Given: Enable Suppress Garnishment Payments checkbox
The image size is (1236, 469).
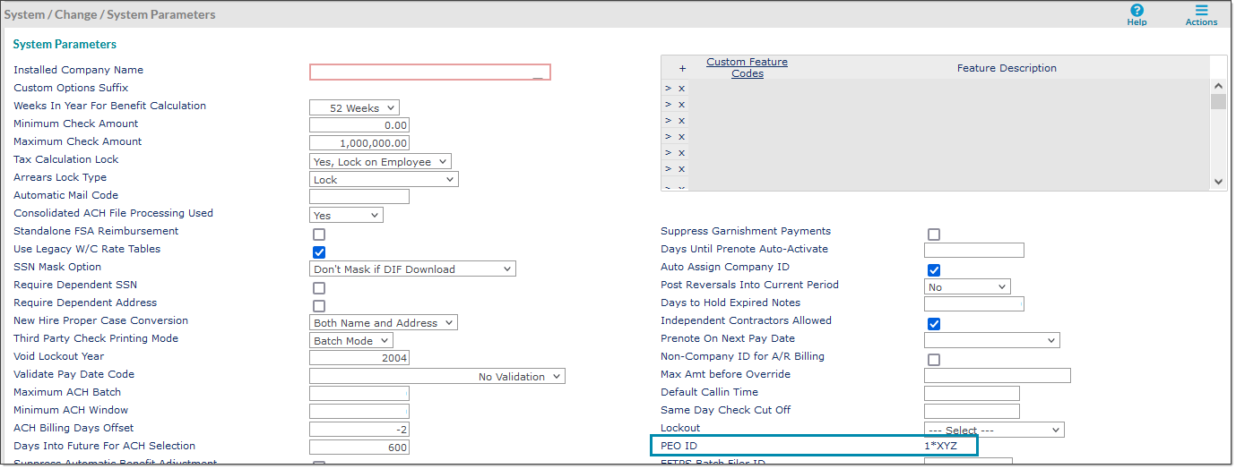Looking at the screenshot, I should tap(934, 234).
